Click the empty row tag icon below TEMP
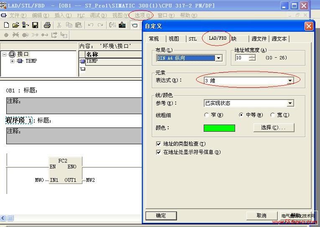 pyautogui.click(x=82, y=69)
